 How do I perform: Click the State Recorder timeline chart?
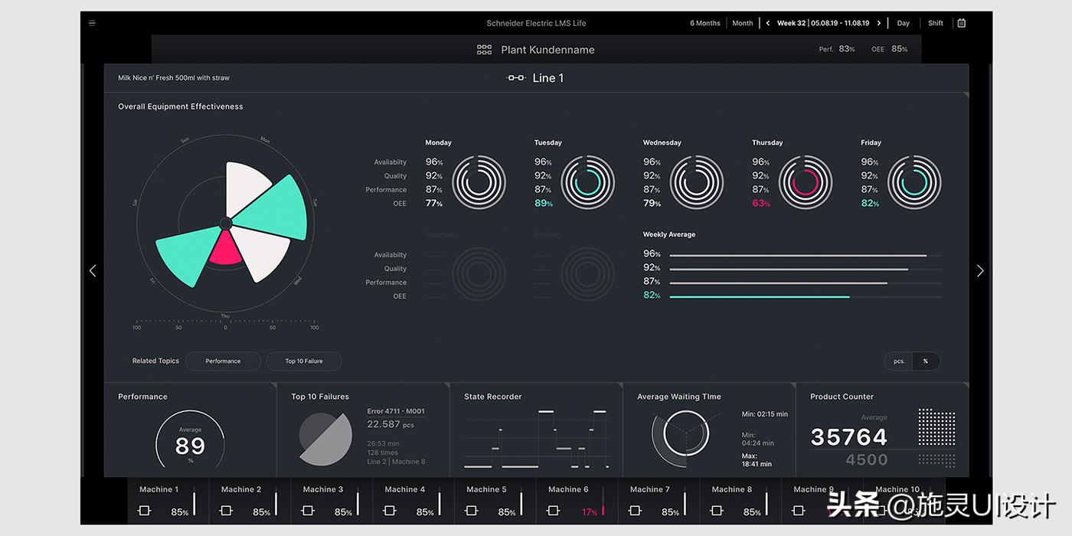click(x=538, y=440)
